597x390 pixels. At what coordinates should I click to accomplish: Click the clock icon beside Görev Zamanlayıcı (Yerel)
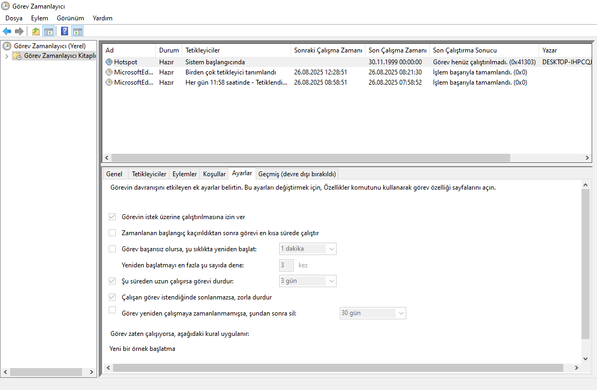7,46
